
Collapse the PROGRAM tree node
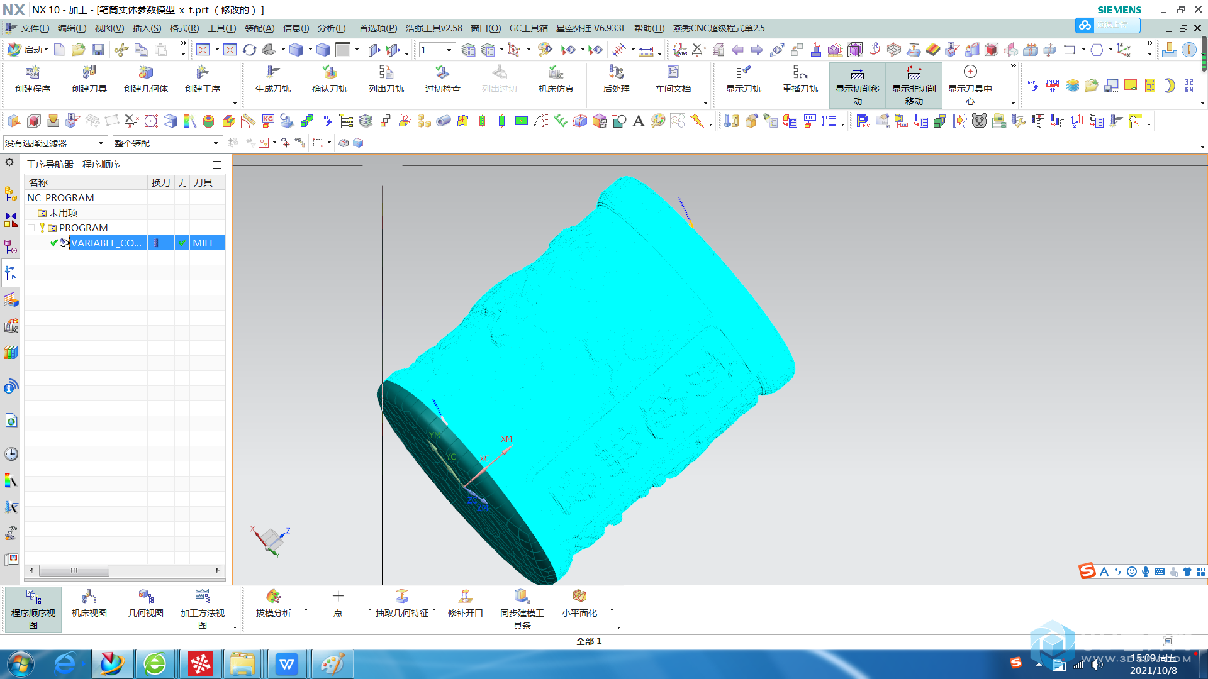click(x=31, y=228)
